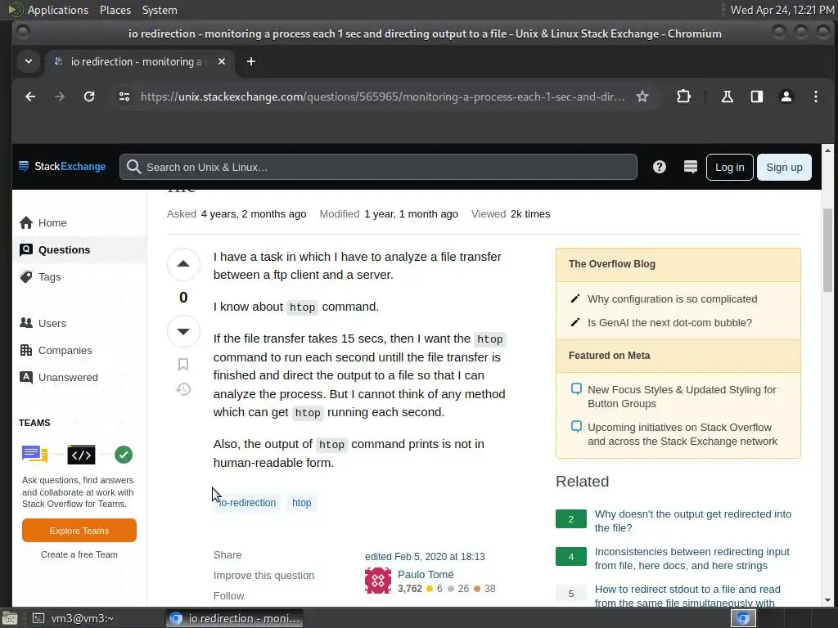Expand the tab search dropdown
The width and height of the screenshot is (838, 628).
29,61
